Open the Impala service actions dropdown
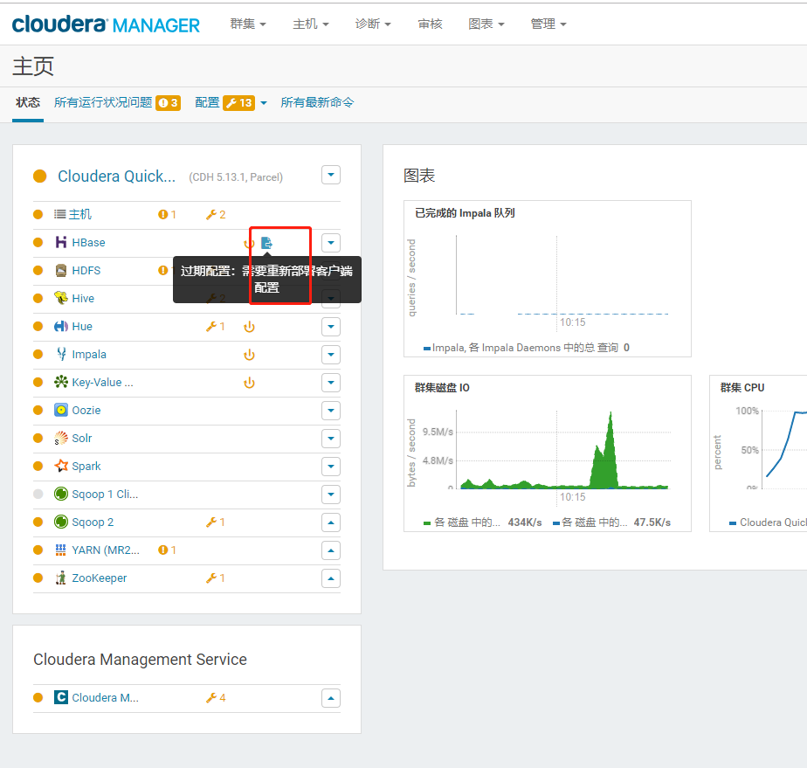This screenshot has width=807, height=768. [x=331, y=354]
